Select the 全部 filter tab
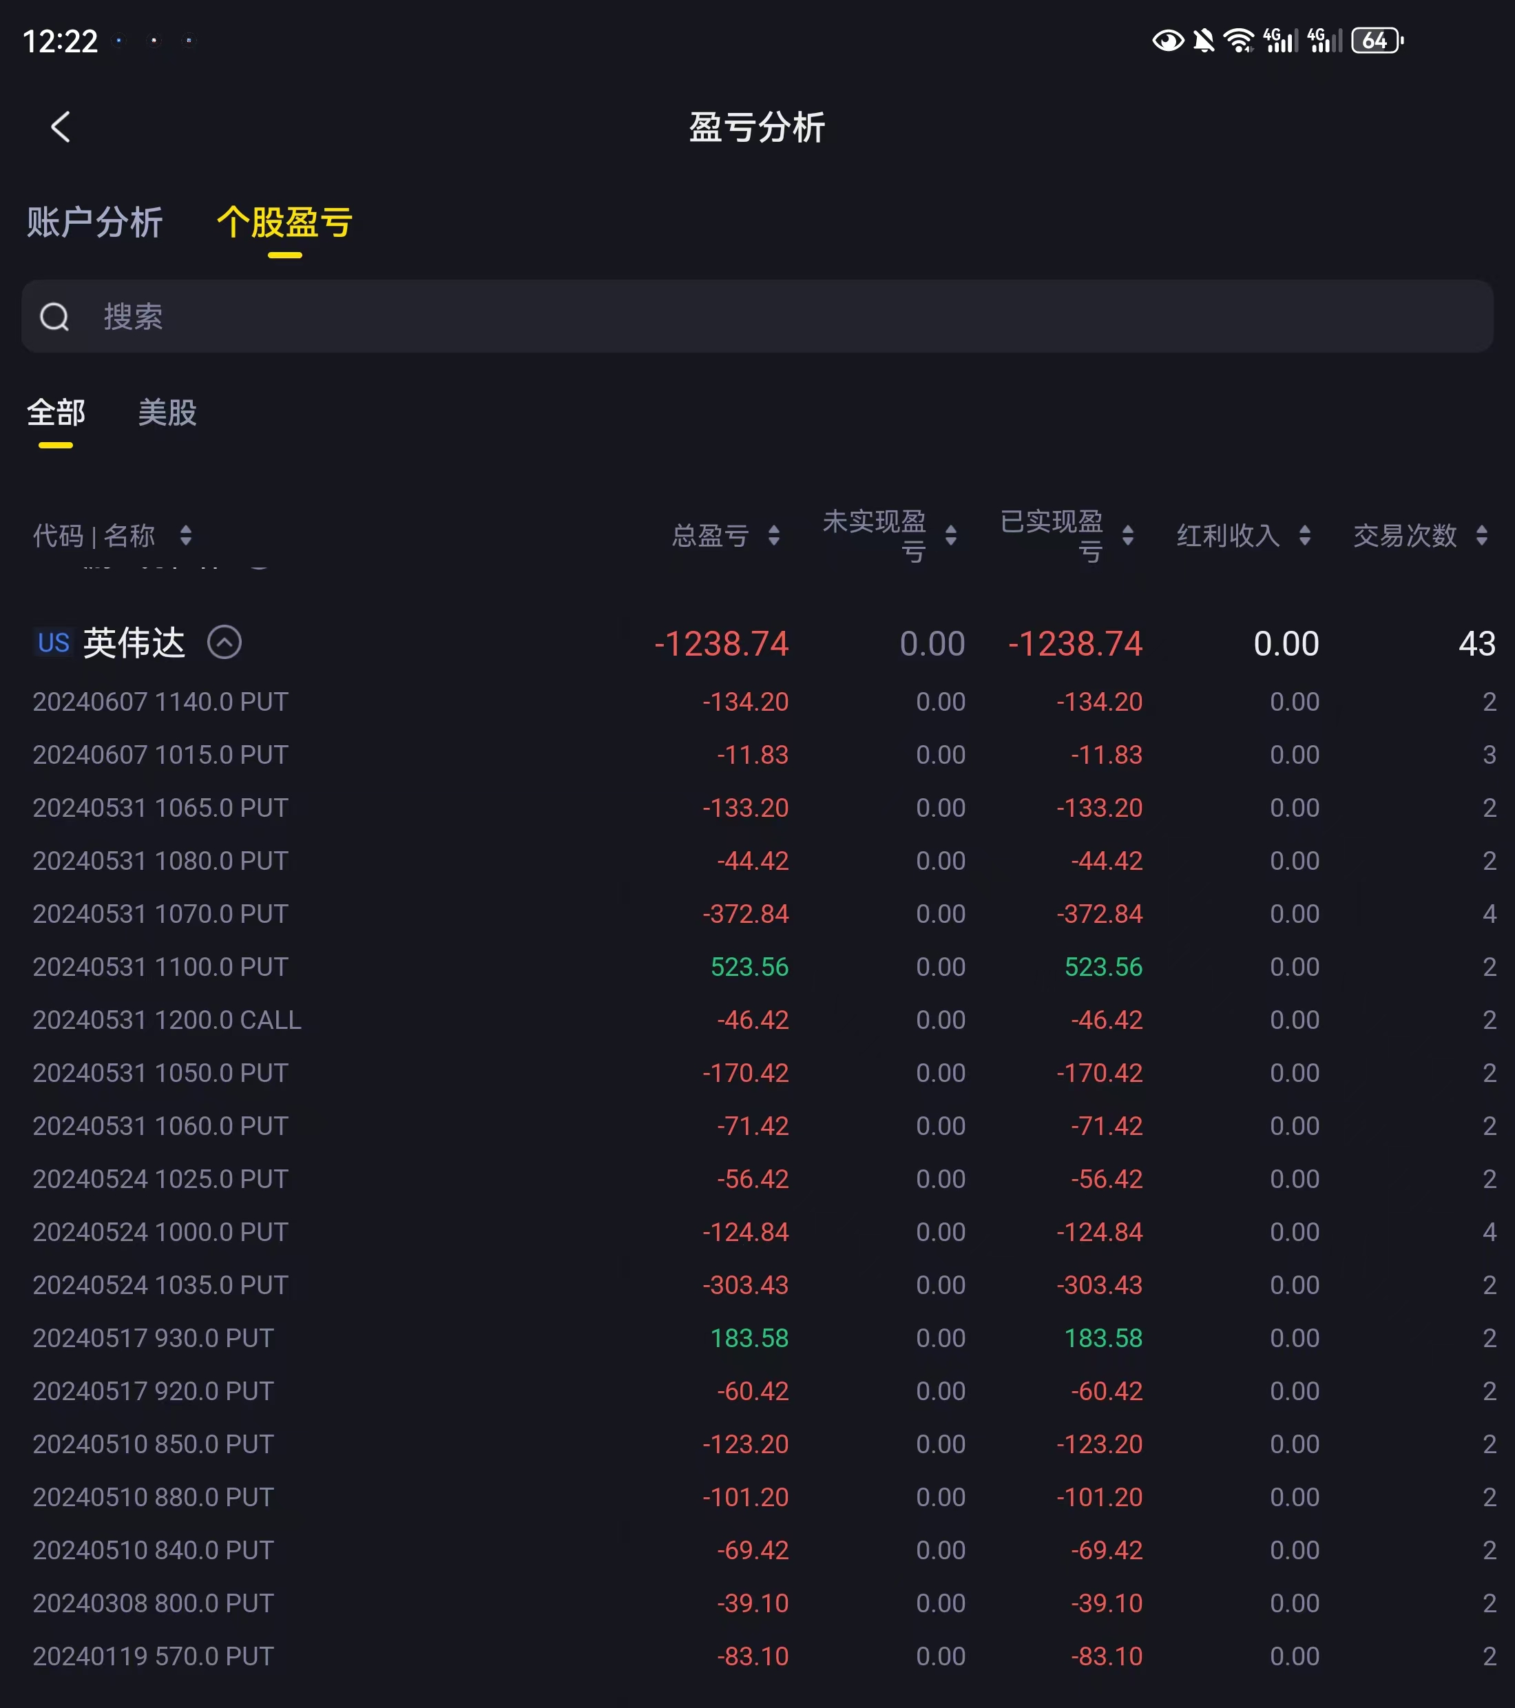 [56, 413]
